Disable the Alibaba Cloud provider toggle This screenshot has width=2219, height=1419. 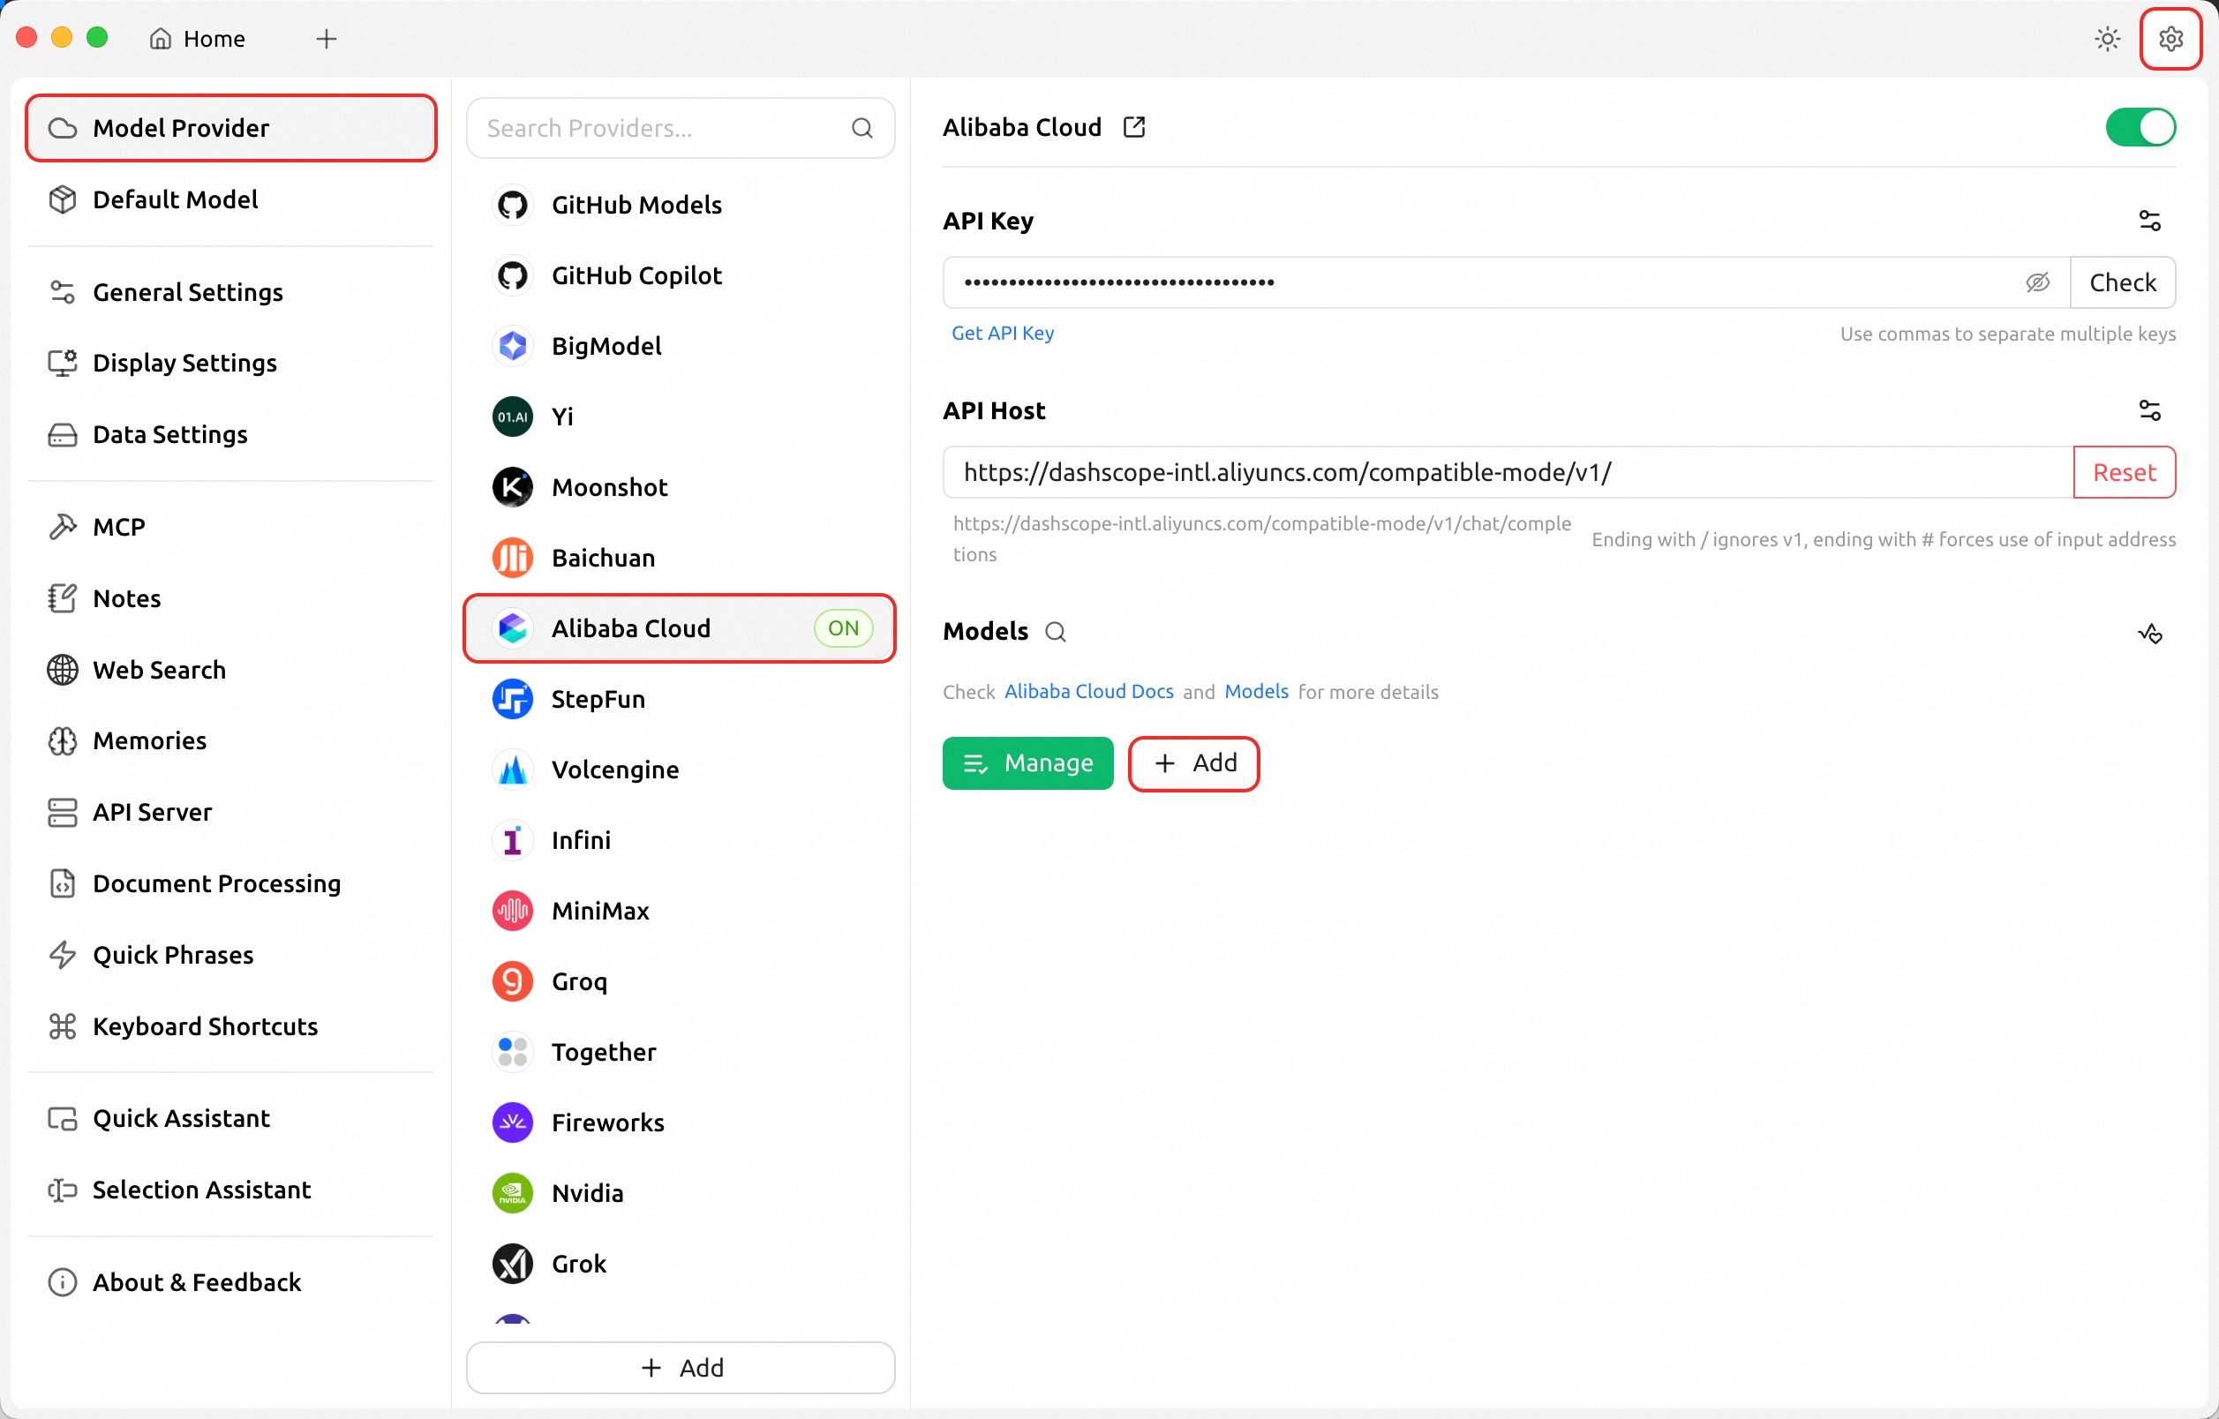click(2140, 127)
